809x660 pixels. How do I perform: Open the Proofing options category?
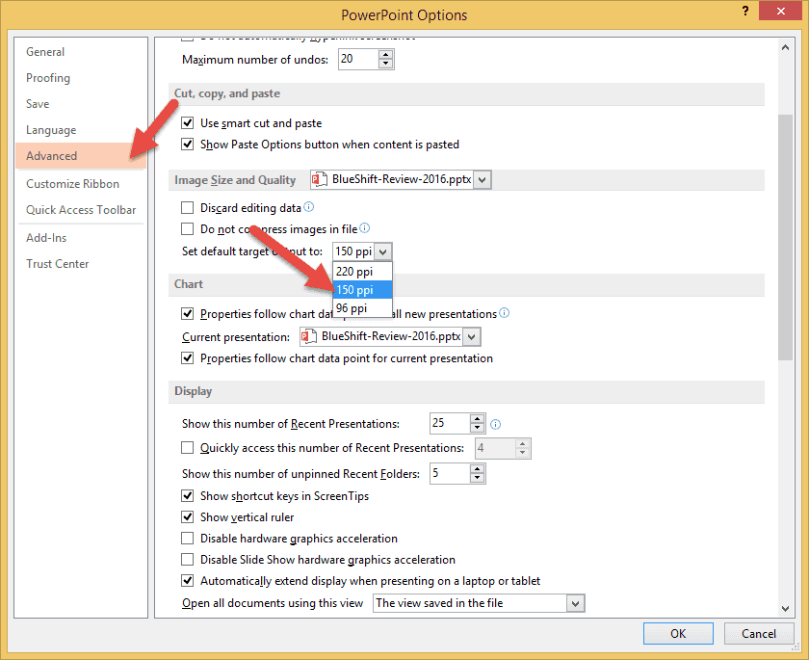(48, 78)
